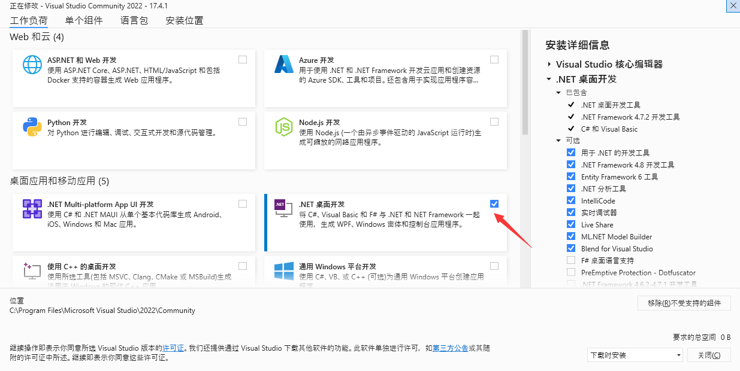Switch to the 工作负荷 tab
Image resolution: width=740 pixels, height=371 pixels.
coord(29,20)
